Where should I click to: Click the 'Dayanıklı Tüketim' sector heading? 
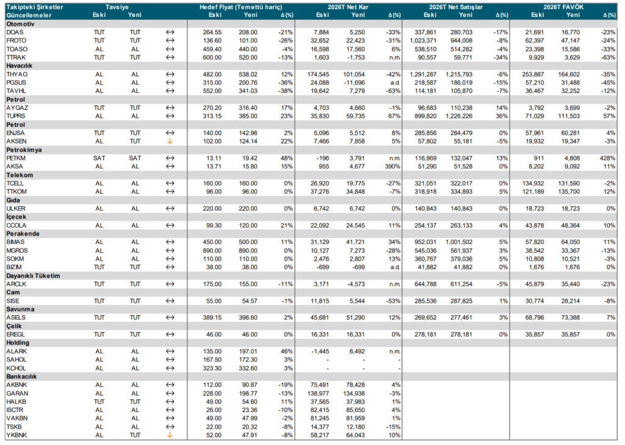tap(33, 276)
